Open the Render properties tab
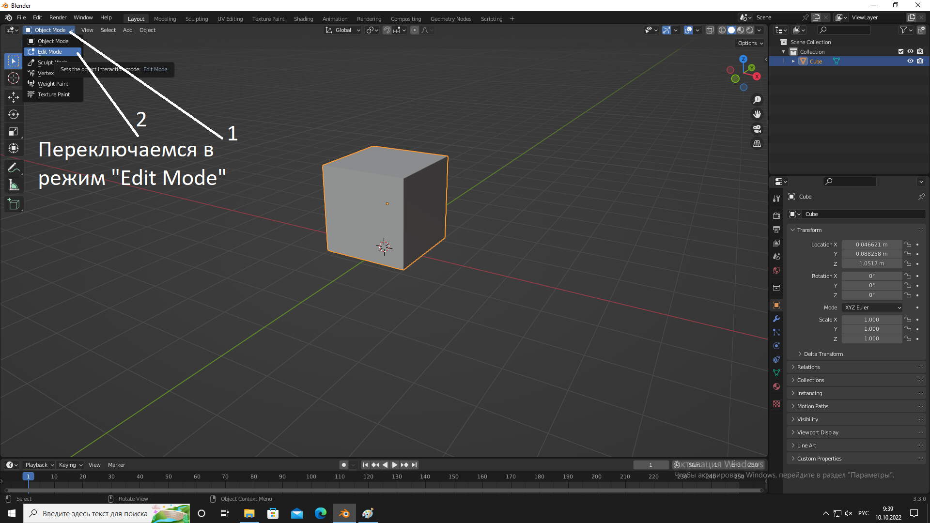The image size is (930, 523). [776, 215]
